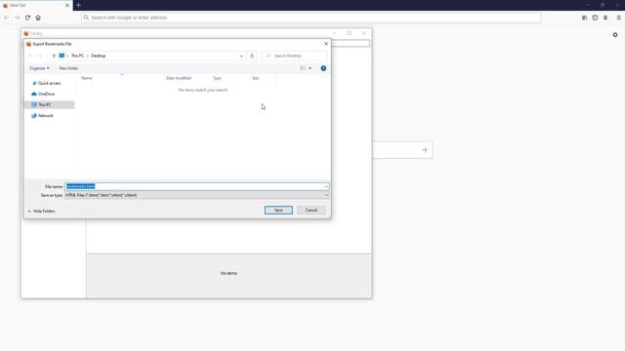Open a new tab with plus button

point(78,5)
